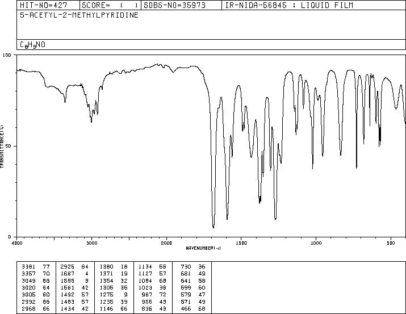The height and width of the screenshot is (314, 406).
Task: Click peak table entry 466
Action: coord(186,308)
